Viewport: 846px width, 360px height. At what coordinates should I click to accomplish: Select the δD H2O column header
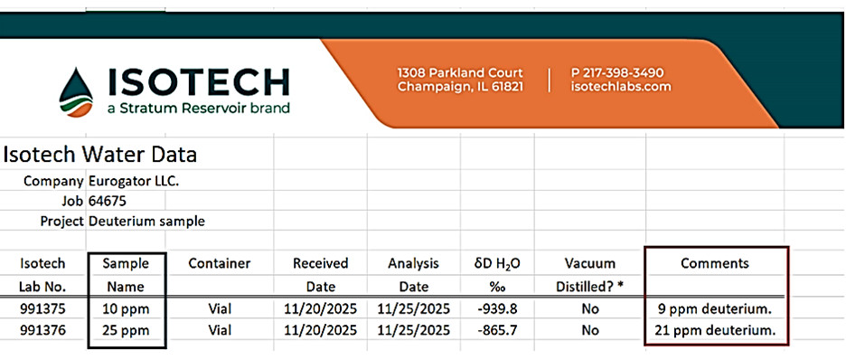pyautogui.click(x=497, y=275)
